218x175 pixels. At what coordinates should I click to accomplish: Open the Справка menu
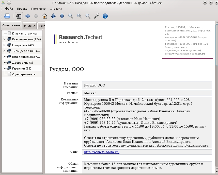coord(56,9)
